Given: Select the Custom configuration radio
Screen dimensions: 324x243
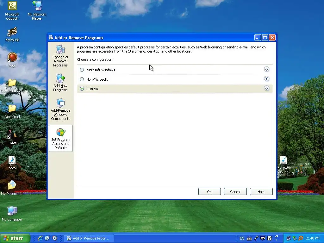Looking at the screenshot, I should [82, 89].
